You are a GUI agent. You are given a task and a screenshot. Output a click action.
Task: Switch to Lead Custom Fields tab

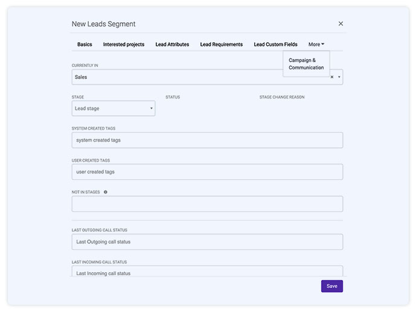(275, 44)
